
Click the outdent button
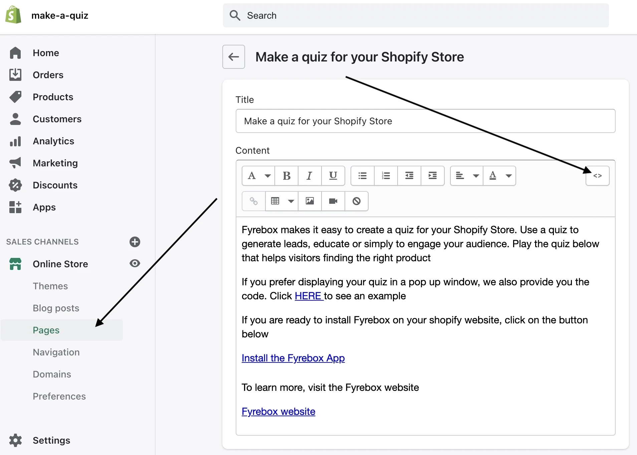pos(409,176)
